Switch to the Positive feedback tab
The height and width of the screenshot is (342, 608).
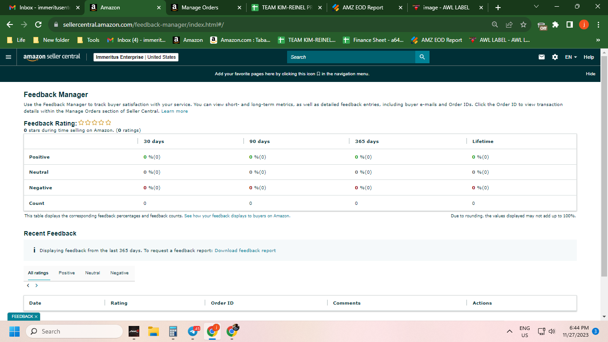click(67, 273)
